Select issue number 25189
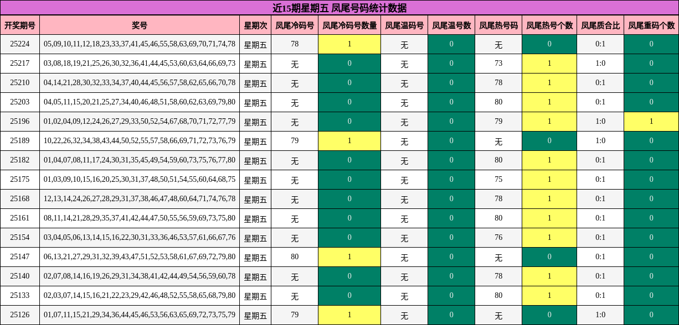The image size is (679, 325). [20, 141]
